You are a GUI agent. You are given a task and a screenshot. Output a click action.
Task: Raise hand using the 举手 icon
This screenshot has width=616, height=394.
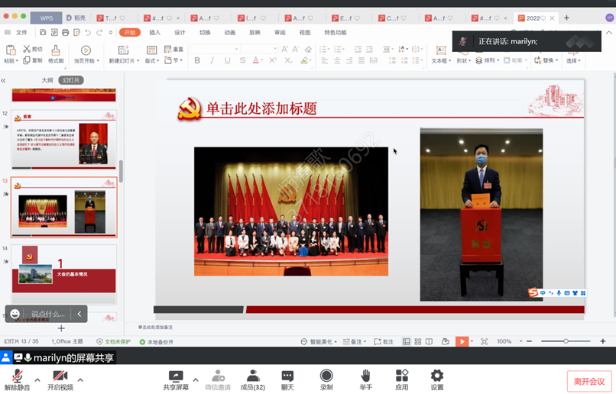366,376
